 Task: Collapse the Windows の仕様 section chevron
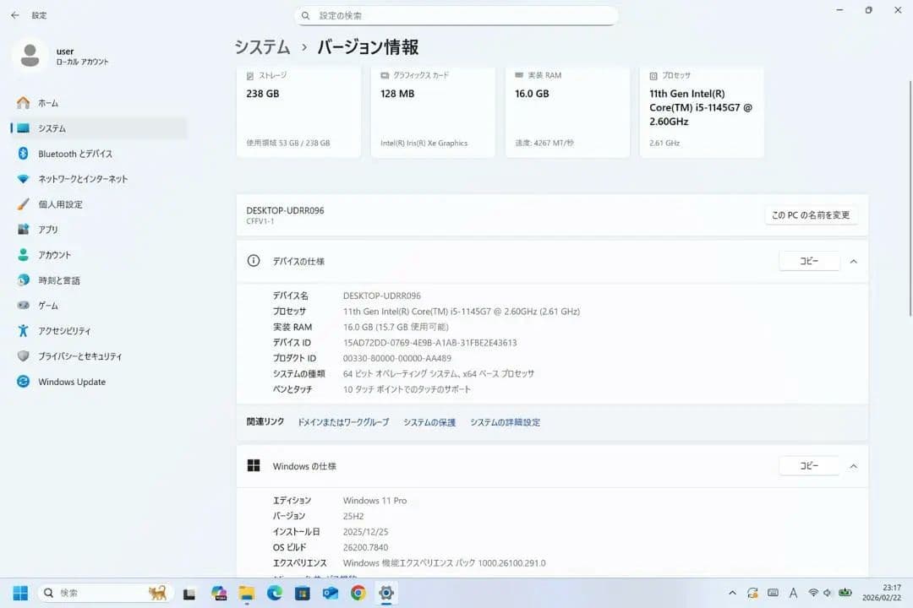[853, 465]
